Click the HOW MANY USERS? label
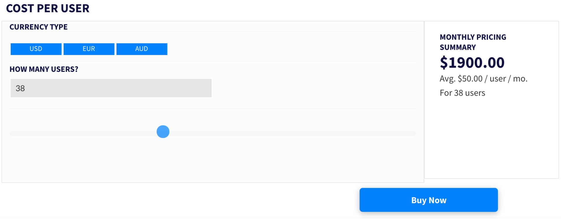 pyautogui.click(x=44, y=69)
